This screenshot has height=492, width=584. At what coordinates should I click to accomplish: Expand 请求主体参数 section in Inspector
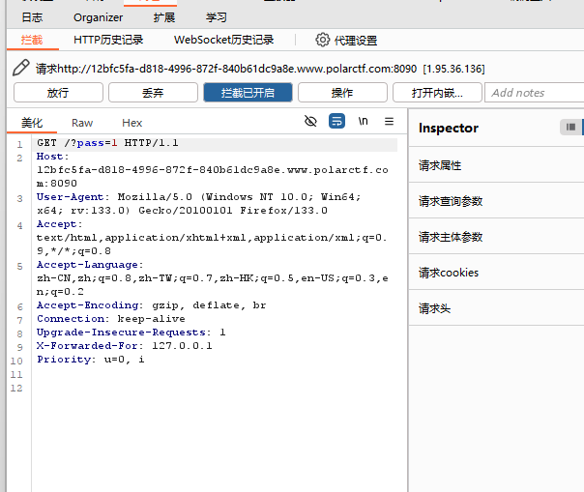pos(496,237)
